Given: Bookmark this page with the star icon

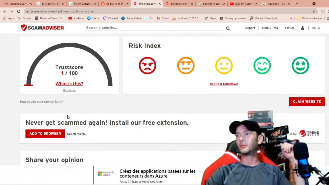Looking at the screenshot, I should 314,11.
